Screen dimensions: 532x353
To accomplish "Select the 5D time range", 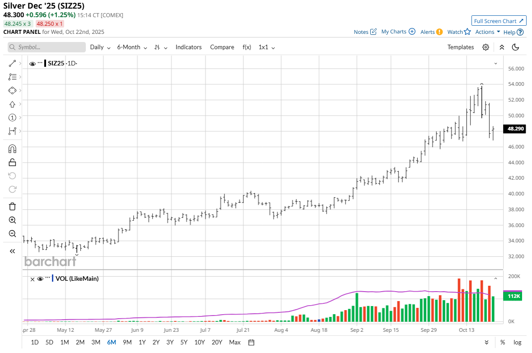I will (49, 343).
